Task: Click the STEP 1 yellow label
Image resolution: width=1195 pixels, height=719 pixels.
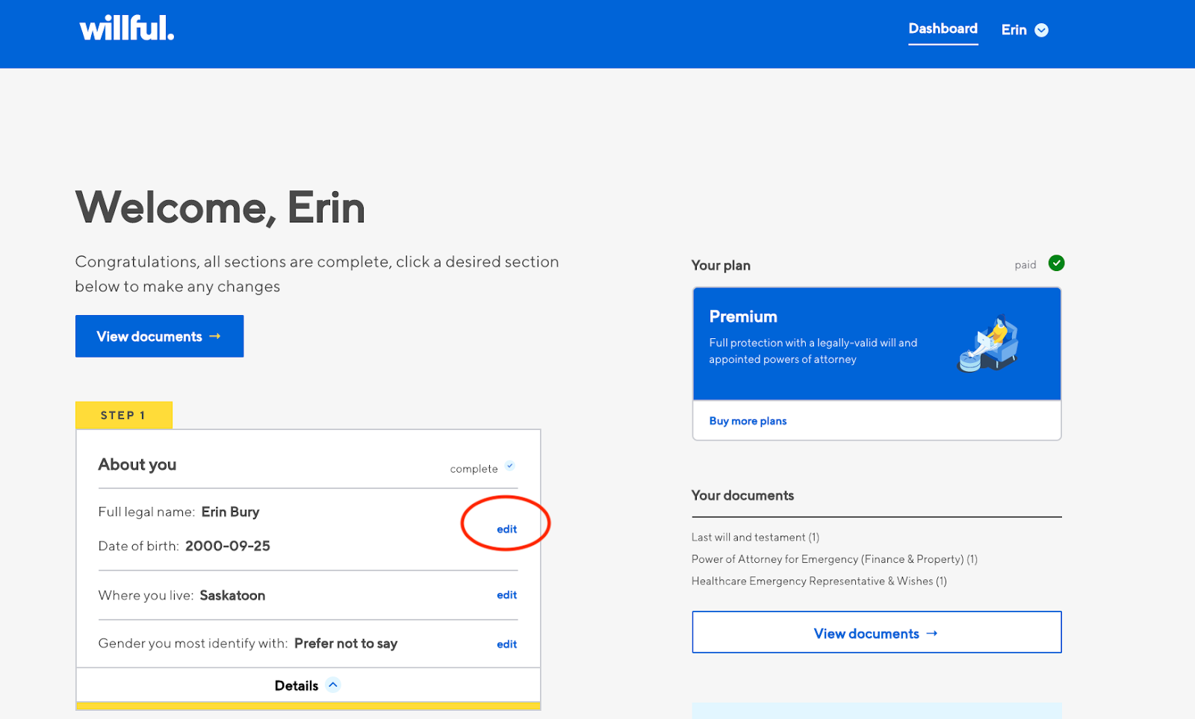Action: click(123, 415)
